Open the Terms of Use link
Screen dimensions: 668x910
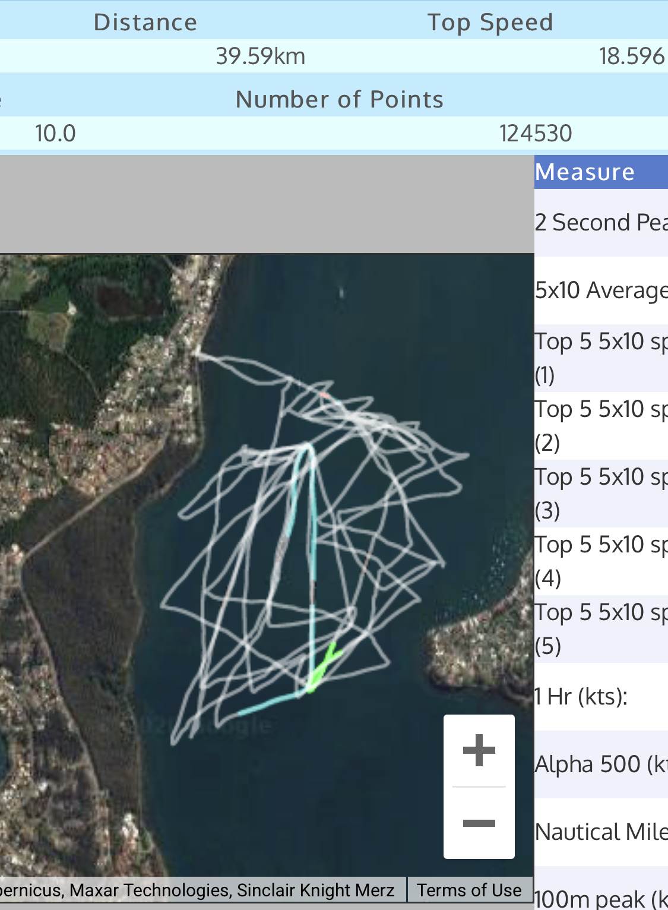pos(468,890)
